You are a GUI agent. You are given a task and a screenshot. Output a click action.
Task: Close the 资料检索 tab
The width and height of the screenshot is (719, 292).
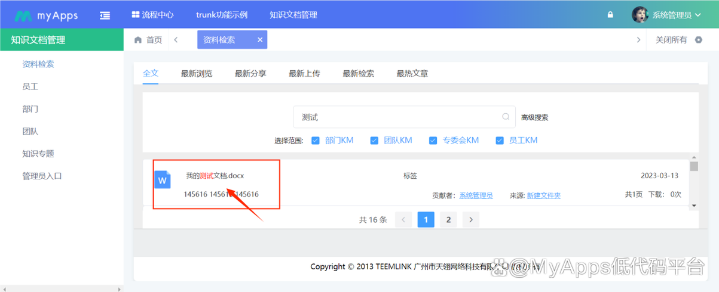tap(260, 40)
